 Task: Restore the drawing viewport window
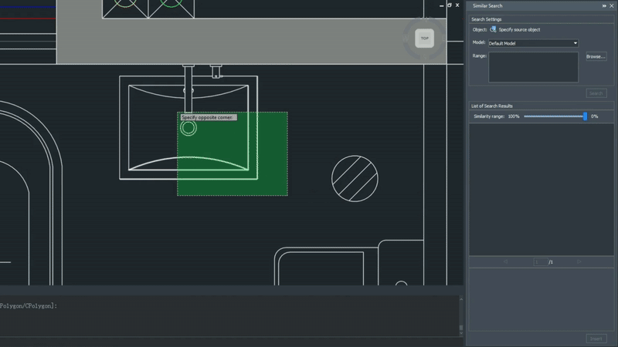(x=450, y=5)
